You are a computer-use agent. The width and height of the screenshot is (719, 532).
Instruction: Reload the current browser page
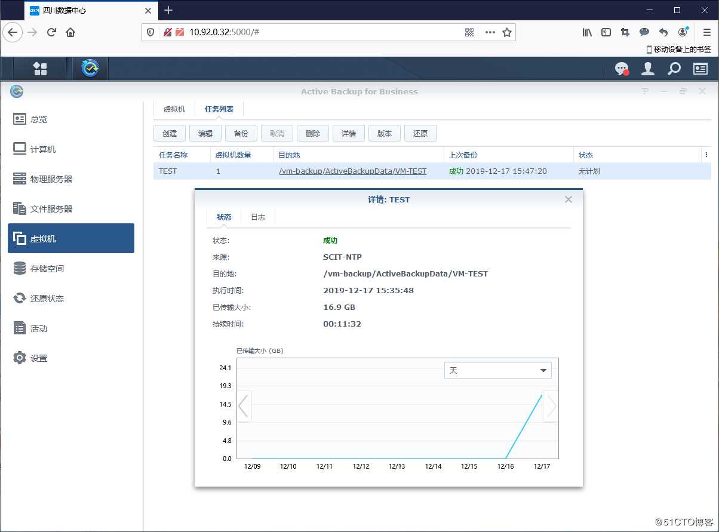tap(51, 32)
